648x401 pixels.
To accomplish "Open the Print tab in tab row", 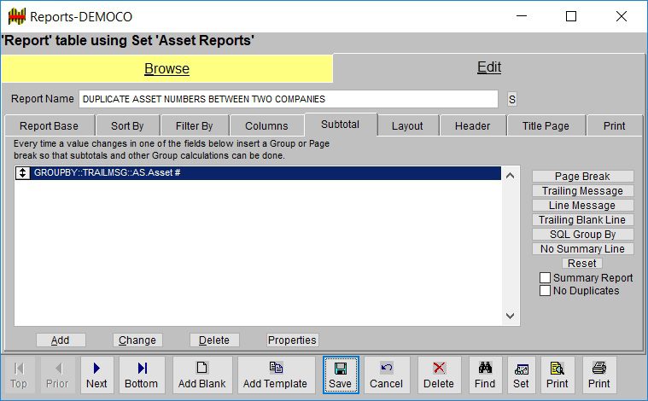I will point(615,126).
